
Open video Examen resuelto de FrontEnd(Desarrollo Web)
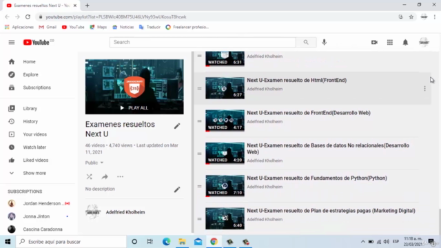[309, 113]
